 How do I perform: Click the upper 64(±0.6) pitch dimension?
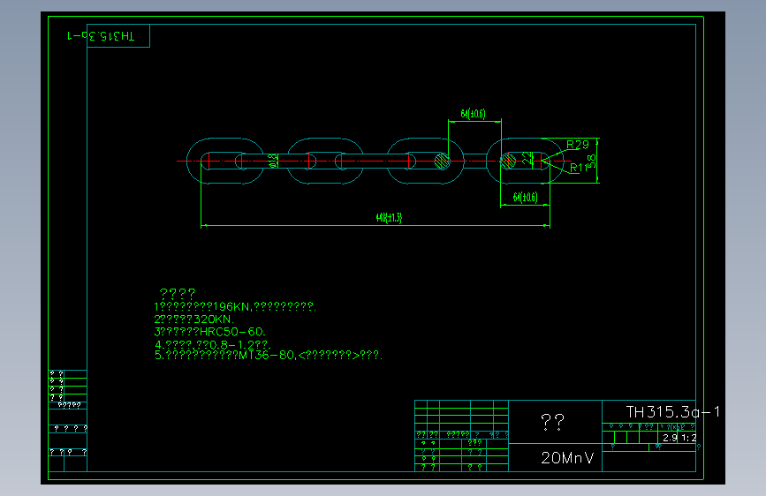[473, 114]
